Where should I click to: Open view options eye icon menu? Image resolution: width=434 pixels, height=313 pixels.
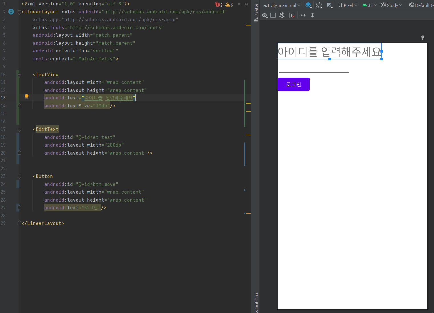[x=265, y=15]
